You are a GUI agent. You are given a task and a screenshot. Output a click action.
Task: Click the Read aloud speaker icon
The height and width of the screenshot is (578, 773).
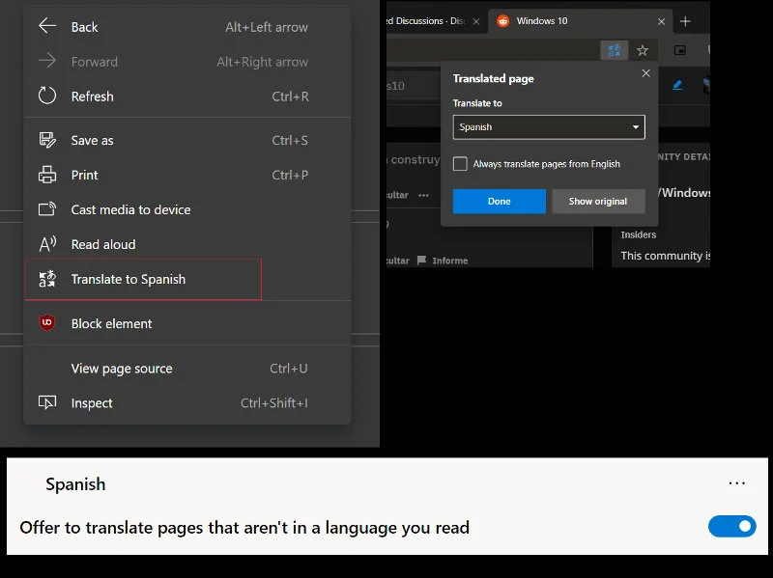[x=46, y=244]
